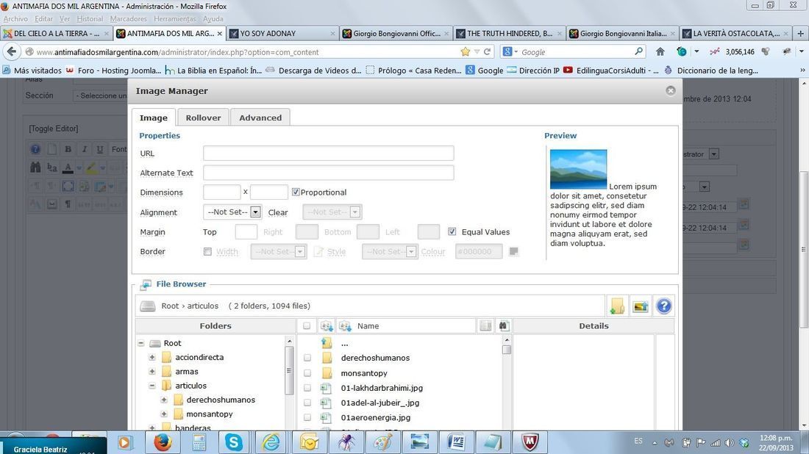Image resolution: width=809 pixels, height=454 pixels.
Task: Toggle the Proportional checkbox
Action: pos(296,192)
